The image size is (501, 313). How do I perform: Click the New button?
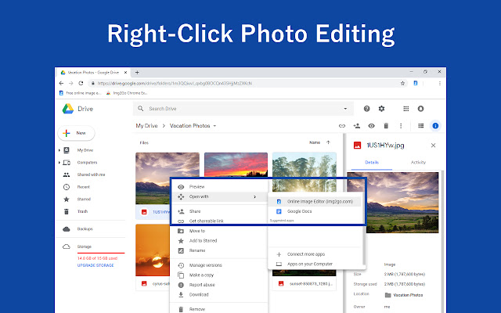[x=77, y=133]
